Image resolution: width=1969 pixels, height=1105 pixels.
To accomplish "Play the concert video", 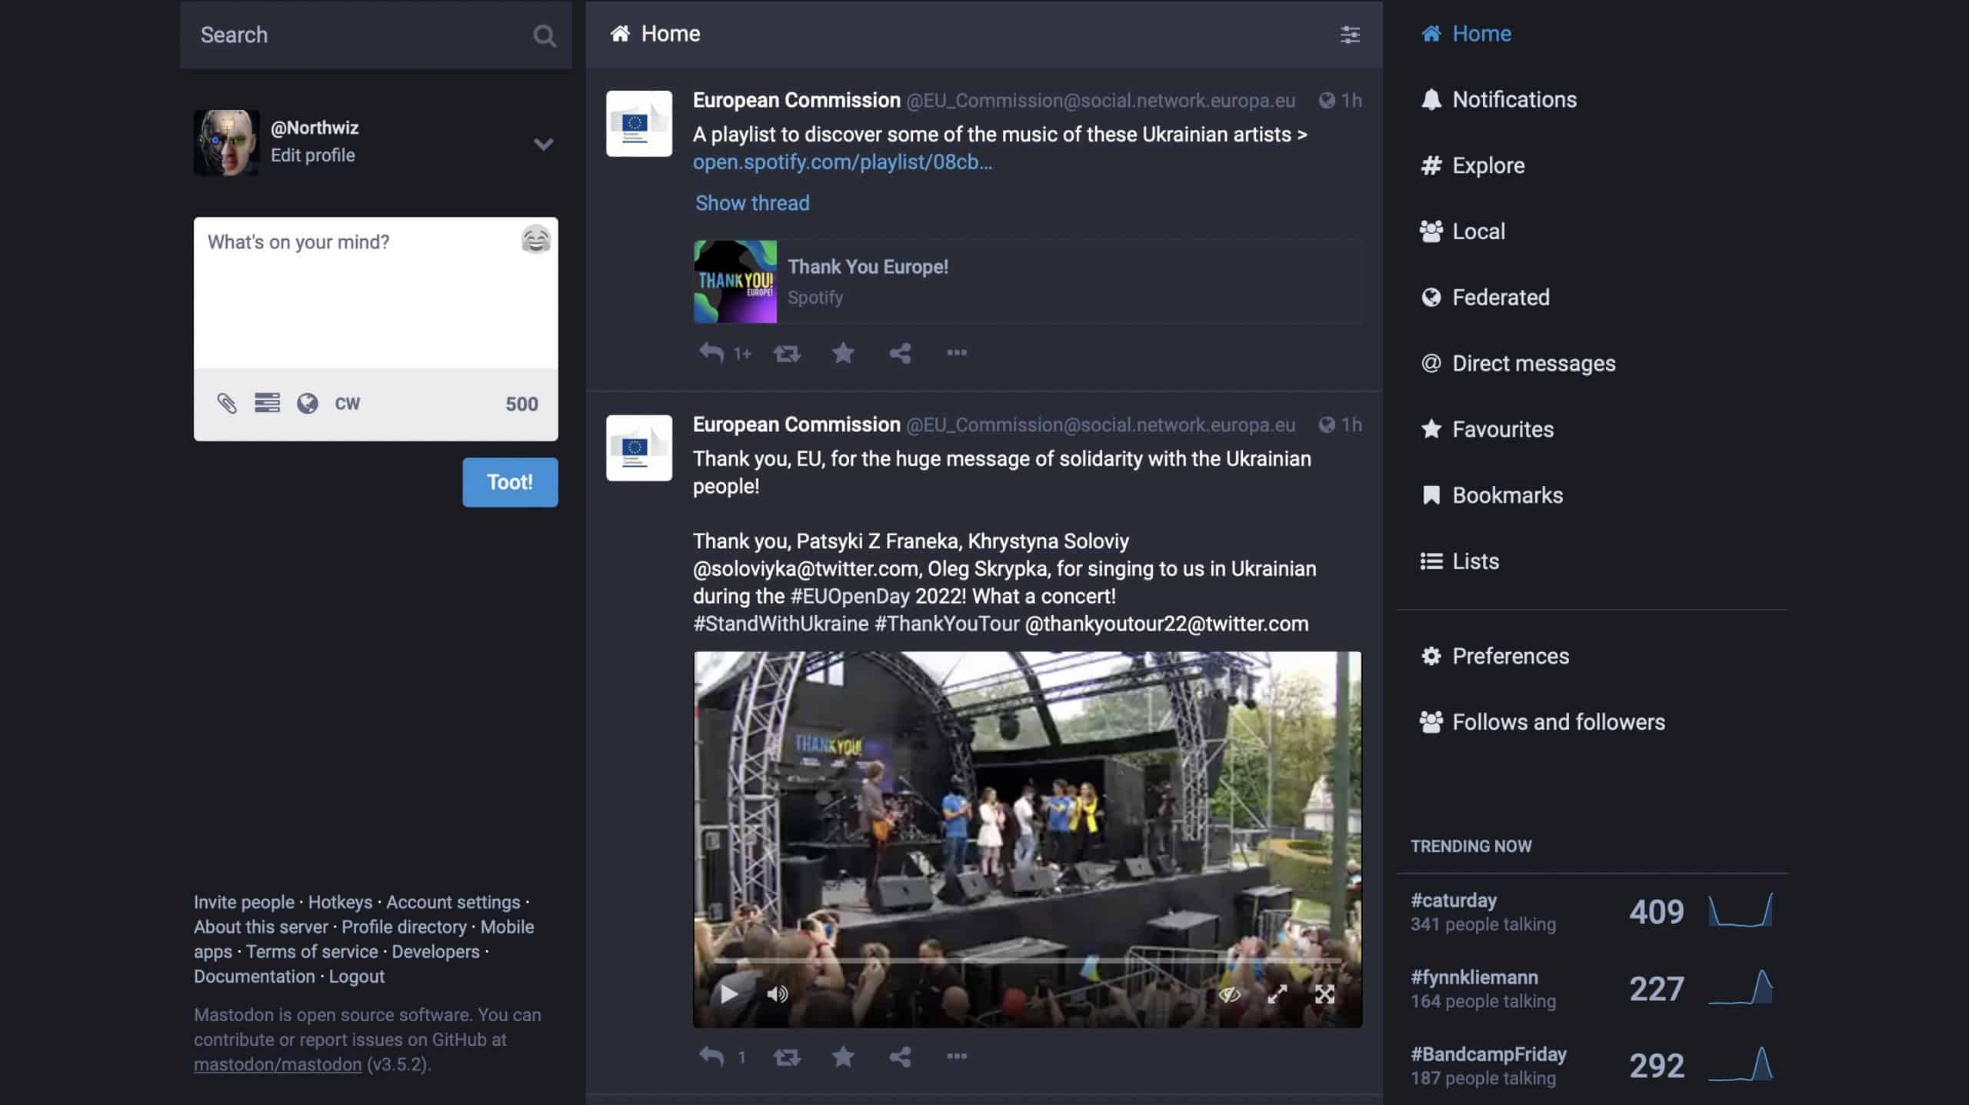I will coord(728,994).
